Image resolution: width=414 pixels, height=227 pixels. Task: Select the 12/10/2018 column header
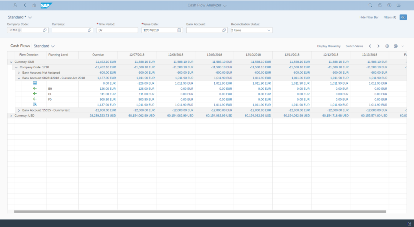tap(253, 55)
